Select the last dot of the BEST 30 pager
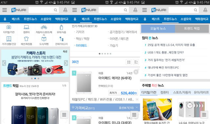This screenshot has height=124, width=210. click(x=111, y=54)
